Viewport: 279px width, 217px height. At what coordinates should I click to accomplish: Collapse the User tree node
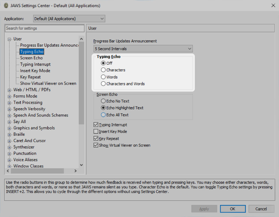[x=9, y=39]
